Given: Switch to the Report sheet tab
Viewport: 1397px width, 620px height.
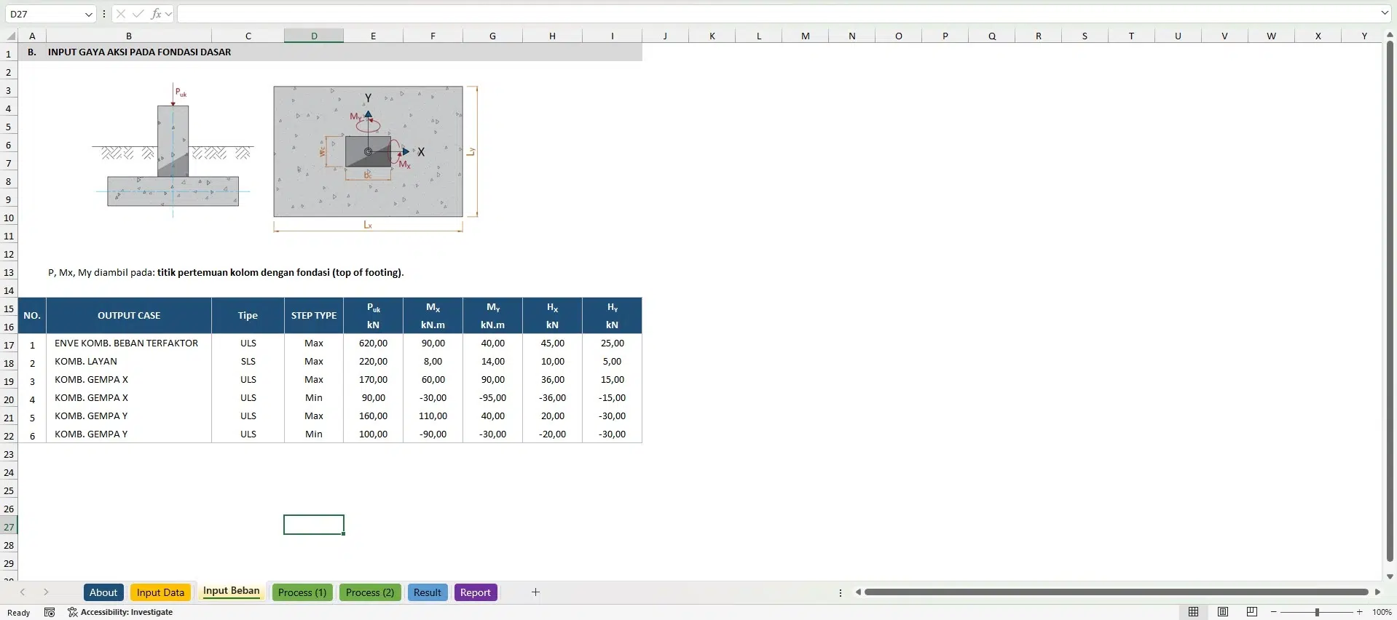Looking at the screenshot, I should click(x=475, y=592).
